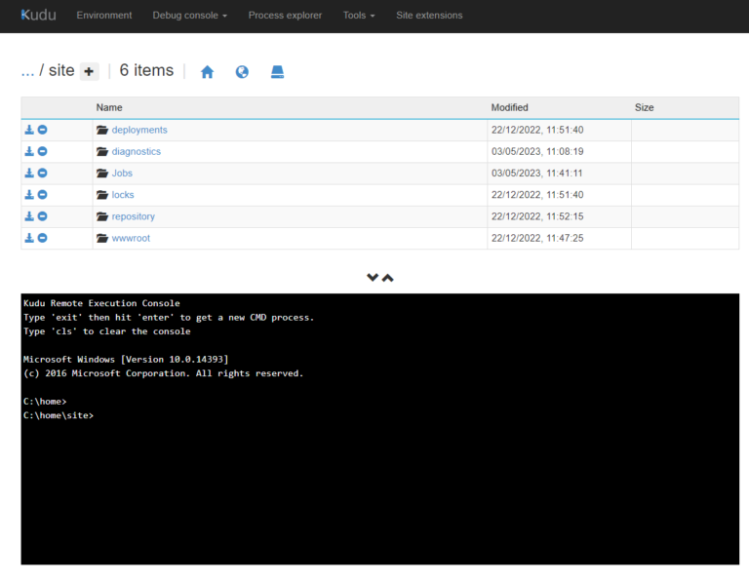Download the deployments folder
The width and height of the screenshot is (749, 582).
29,130
